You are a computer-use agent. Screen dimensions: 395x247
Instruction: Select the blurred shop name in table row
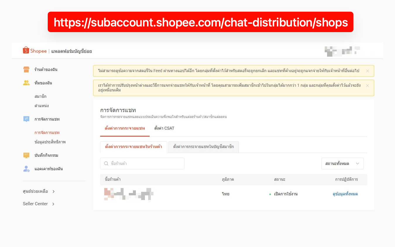(x=129, y=195)
